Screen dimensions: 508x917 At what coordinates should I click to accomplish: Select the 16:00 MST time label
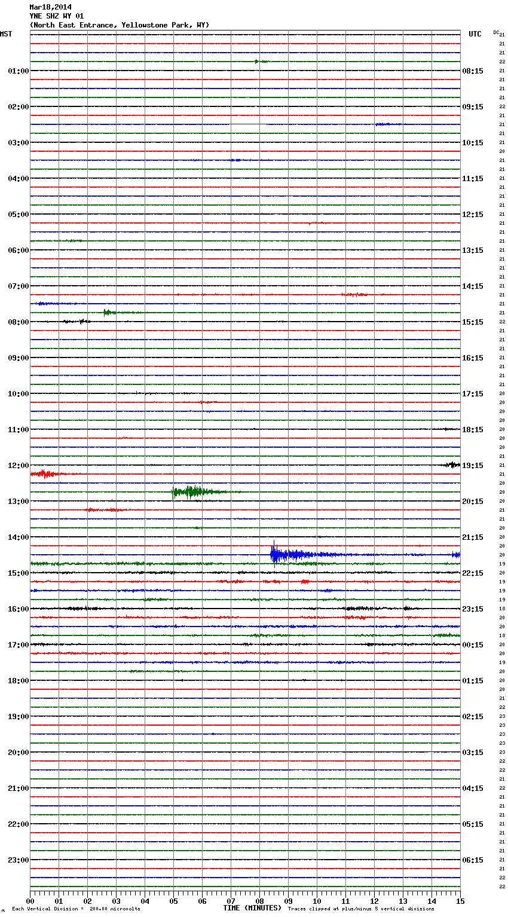[19, 609]
